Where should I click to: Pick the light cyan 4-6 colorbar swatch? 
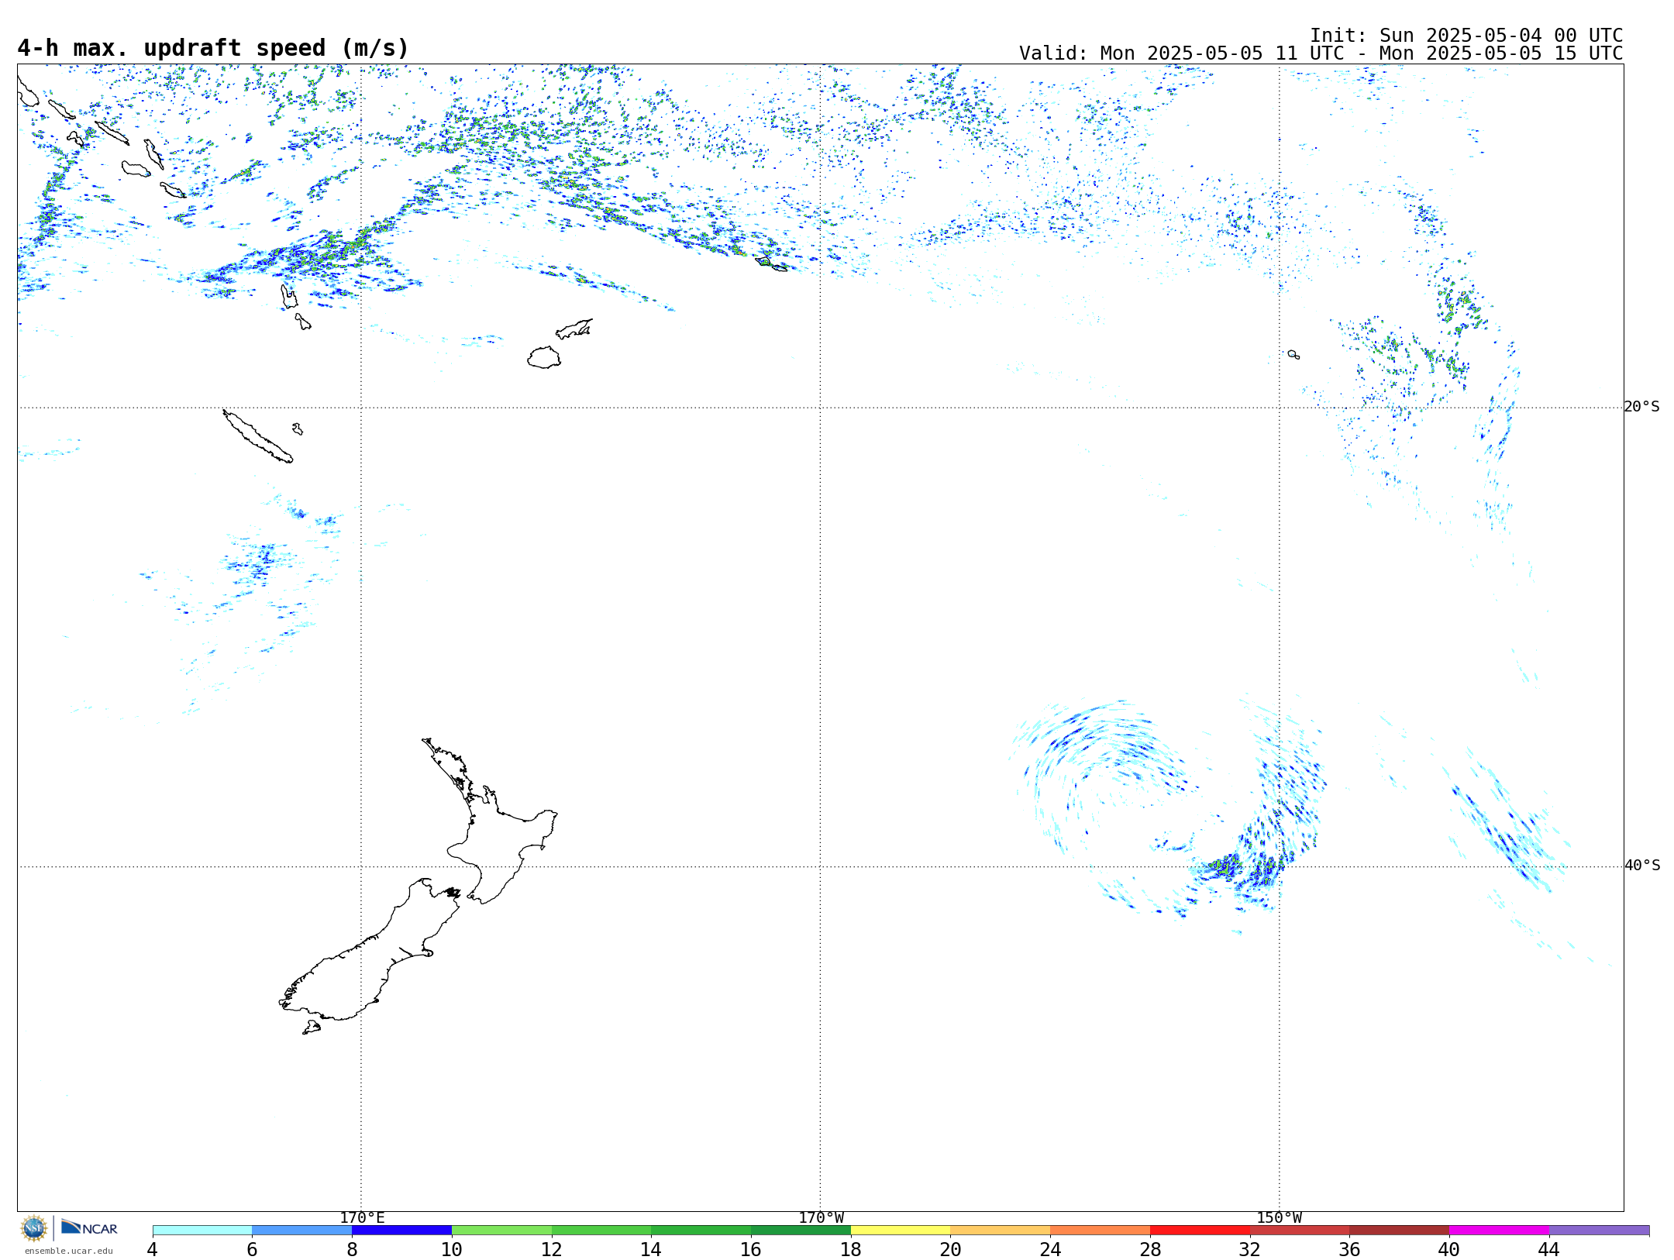[x=202, y=1231]
